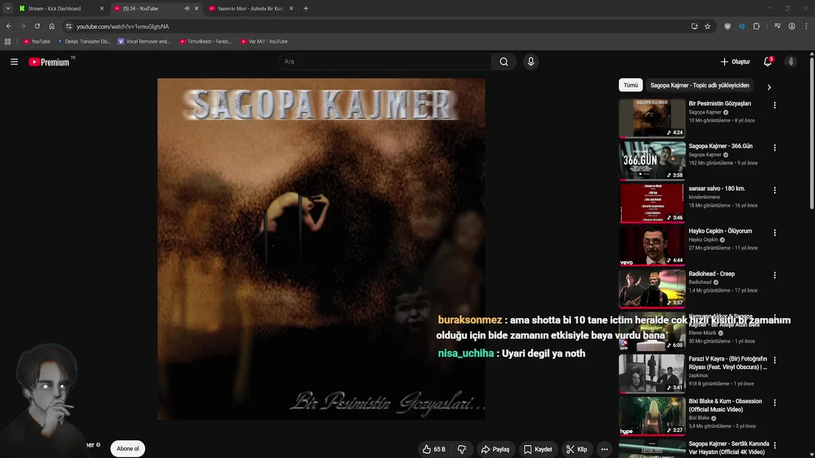Click the address bar URL
Image resolution: width=815 pixels, height=458 pixels.
[x=123, y=26]
